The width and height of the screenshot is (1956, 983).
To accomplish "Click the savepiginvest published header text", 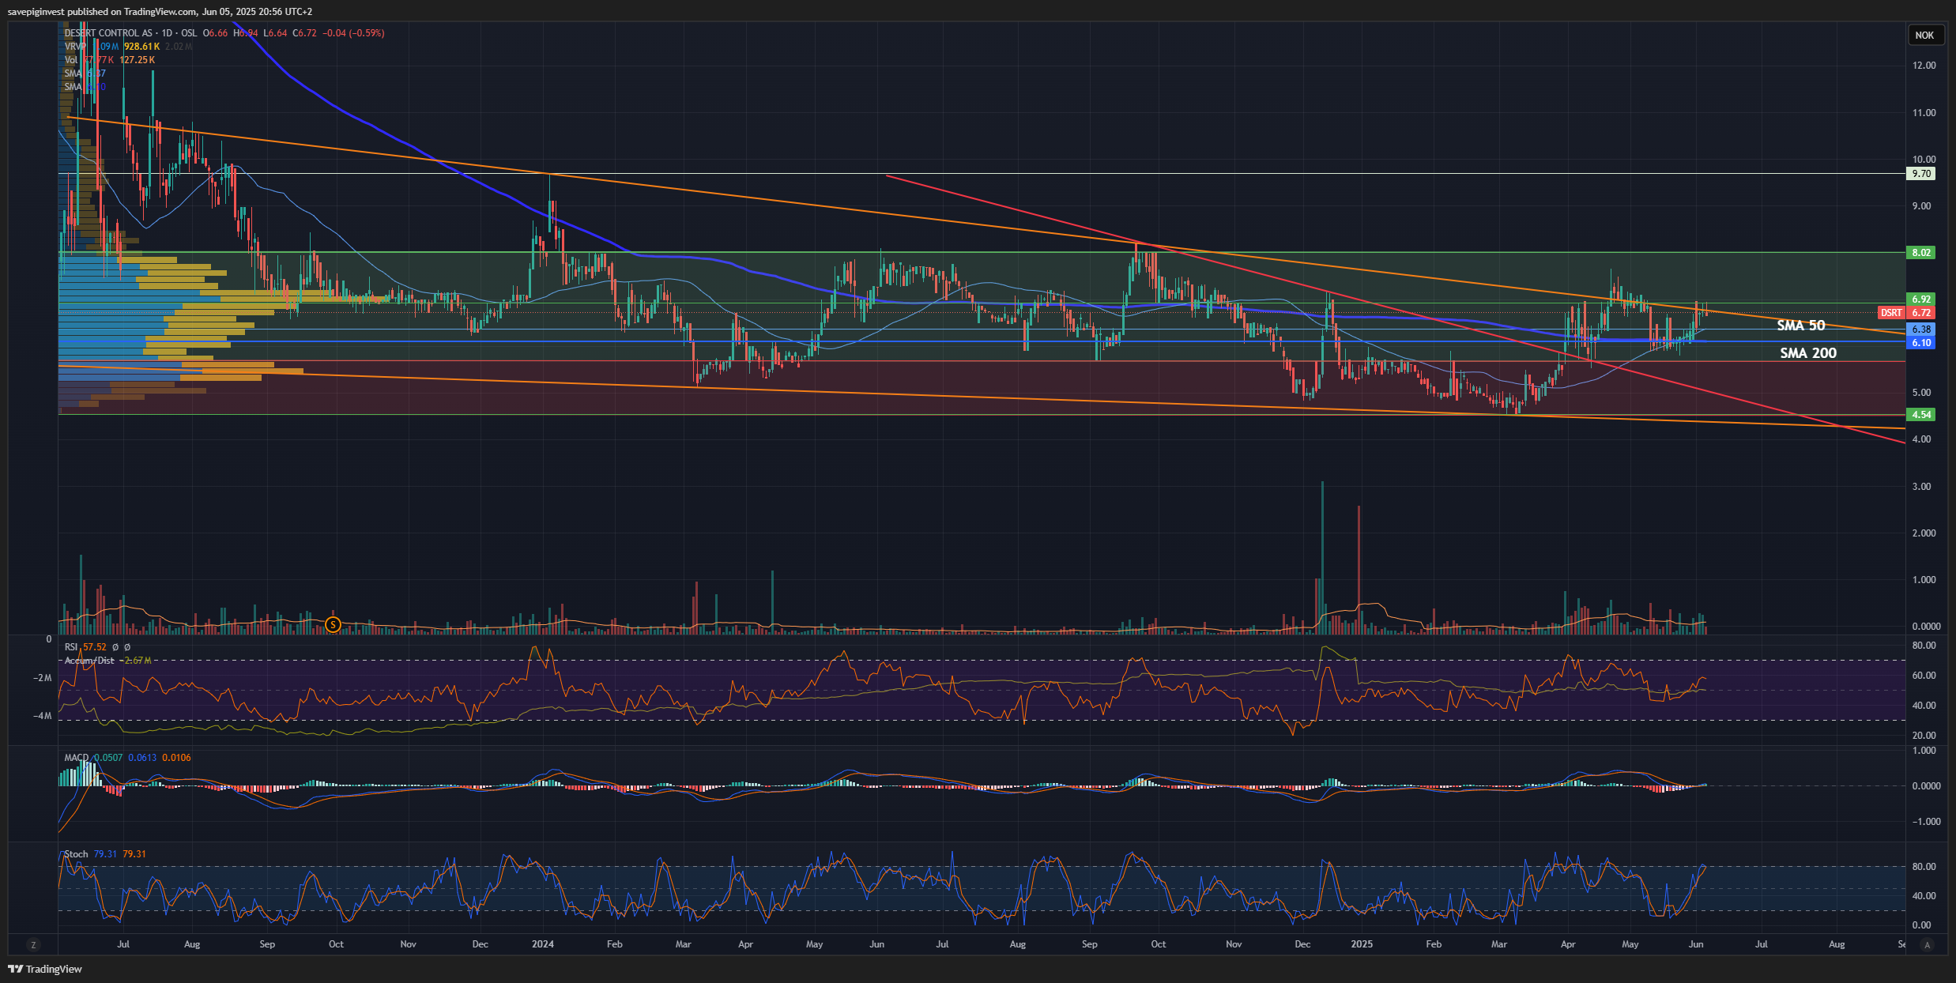I will [160, 11].
